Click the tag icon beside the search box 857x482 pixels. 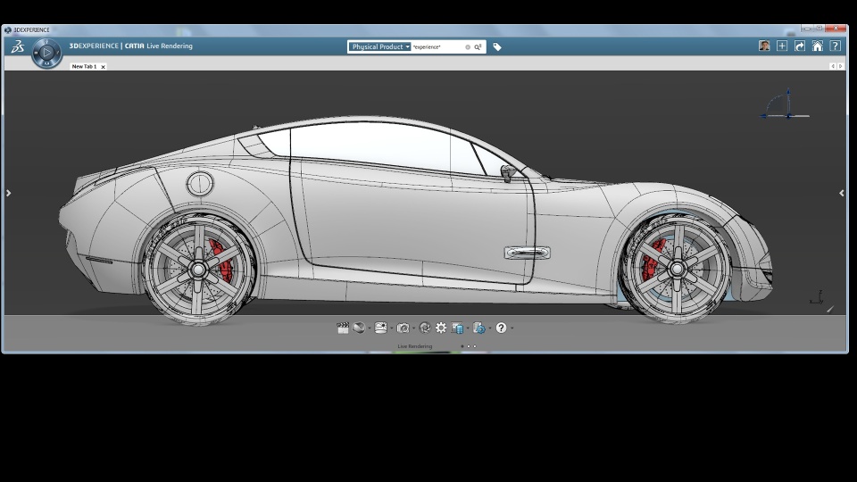point(497,46)
